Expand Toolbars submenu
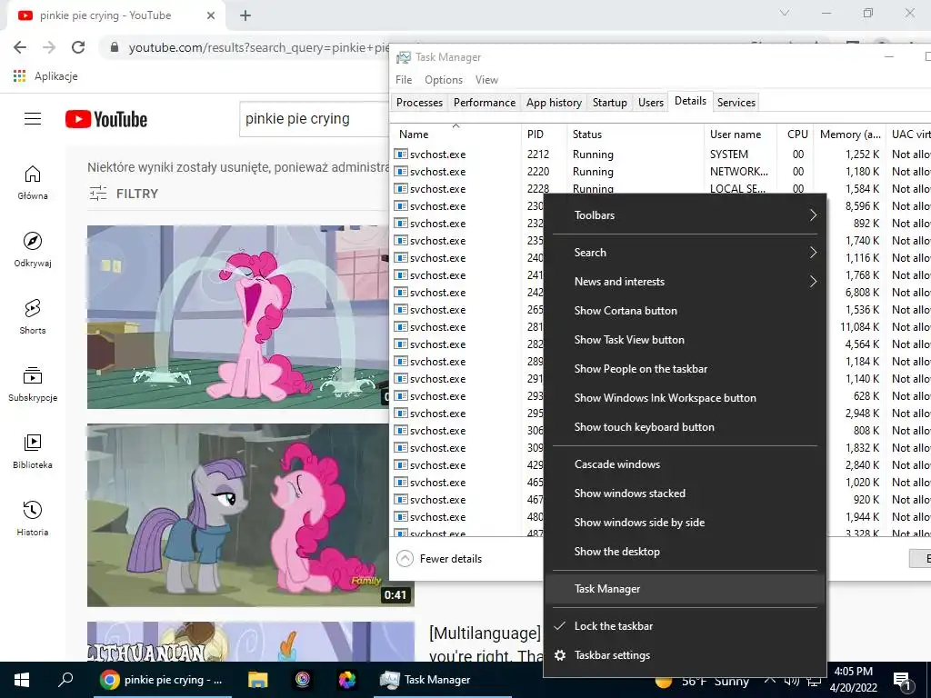Viewport: 931px width, 698px height. pos(685,215)
